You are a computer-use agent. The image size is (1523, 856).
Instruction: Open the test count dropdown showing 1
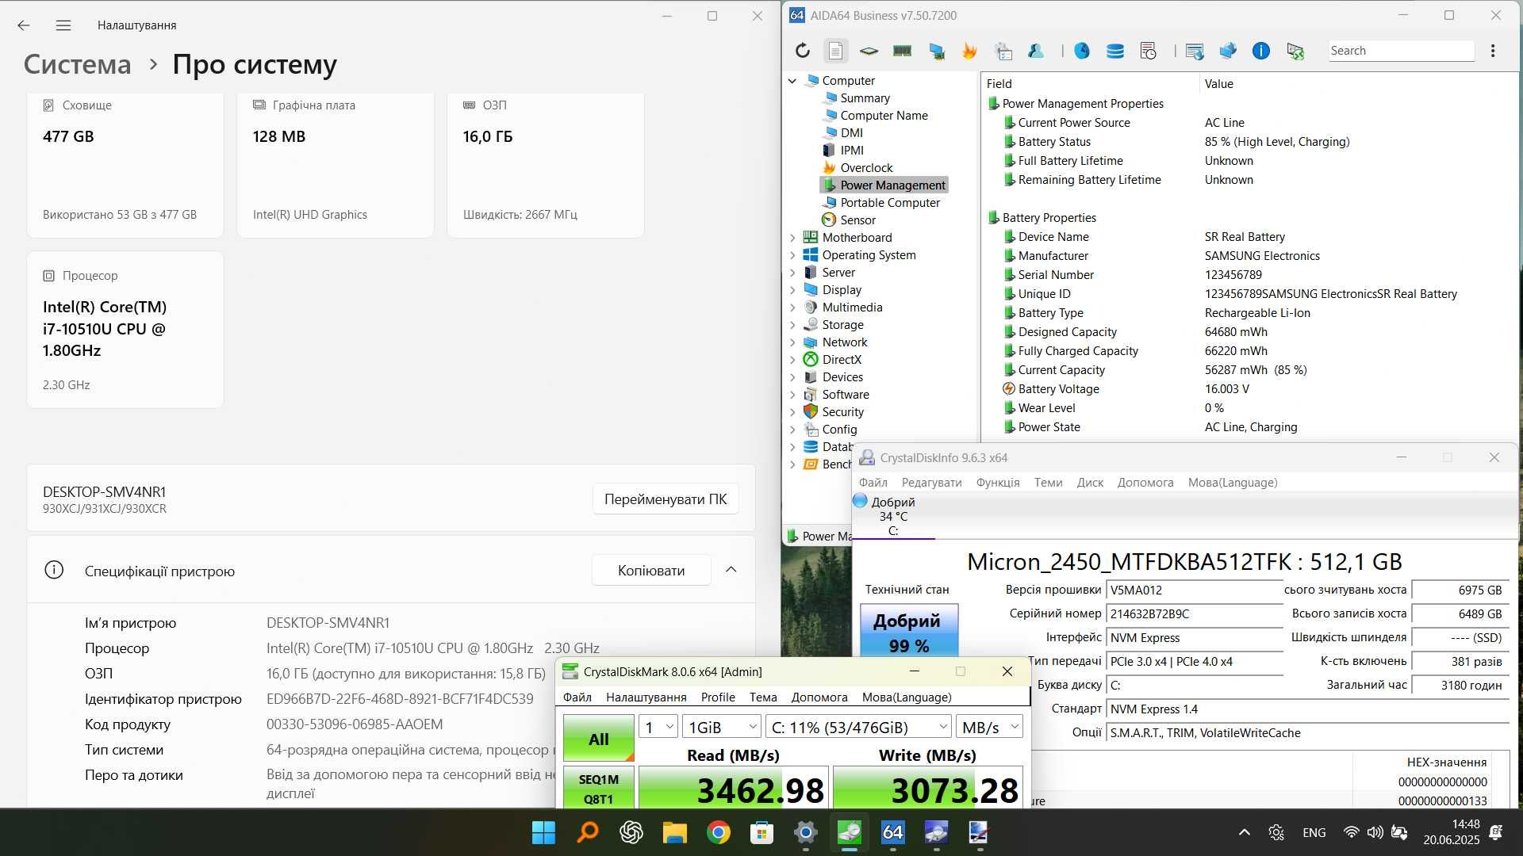658,727
